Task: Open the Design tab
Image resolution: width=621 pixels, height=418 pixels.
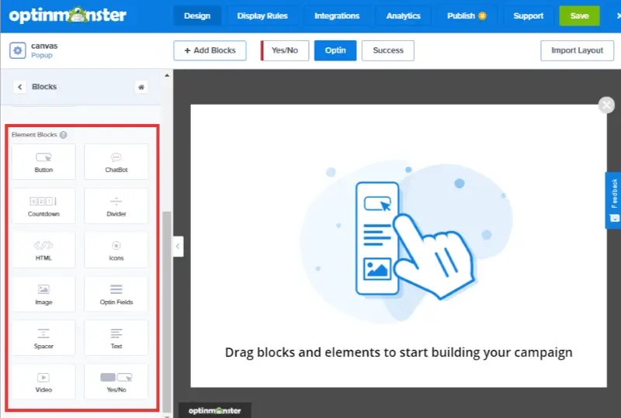Action: point(197,16)
